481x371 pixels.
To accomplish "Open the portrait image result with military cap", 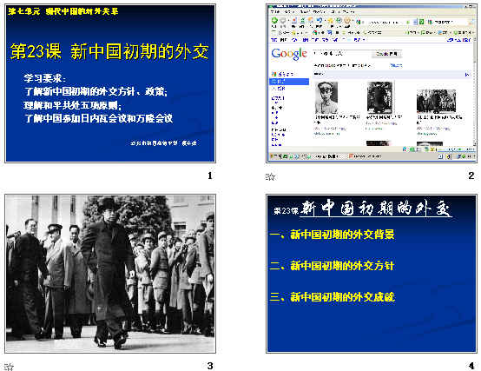I will pos(326,97).
